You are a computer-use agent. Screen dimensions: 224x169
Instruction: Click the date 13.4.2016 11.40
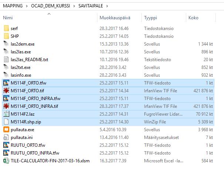pyautogui.click(x=114, y=137)
